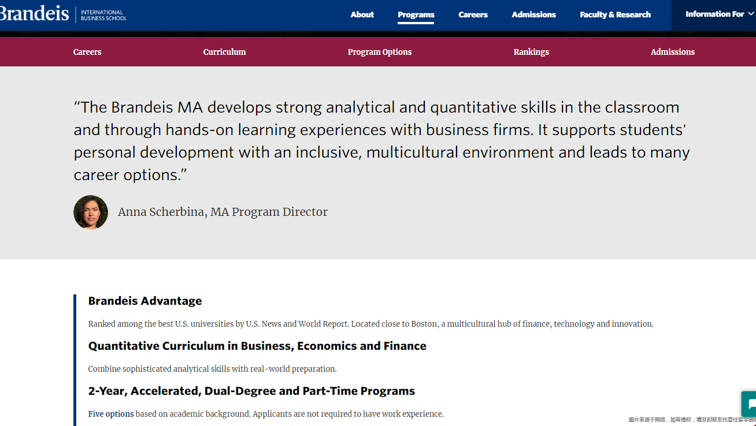Expand the Information For dropdown chevron
756x426 pixels.
[750, 14]
